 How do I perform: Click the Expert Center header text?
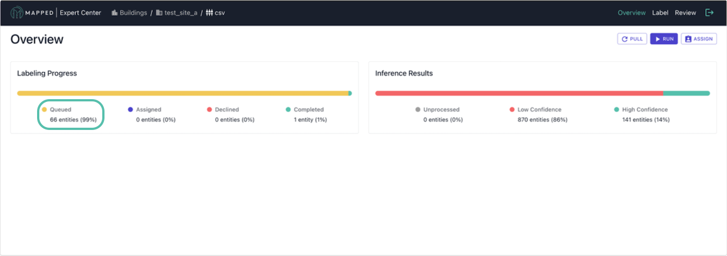[x=80, y=12]
